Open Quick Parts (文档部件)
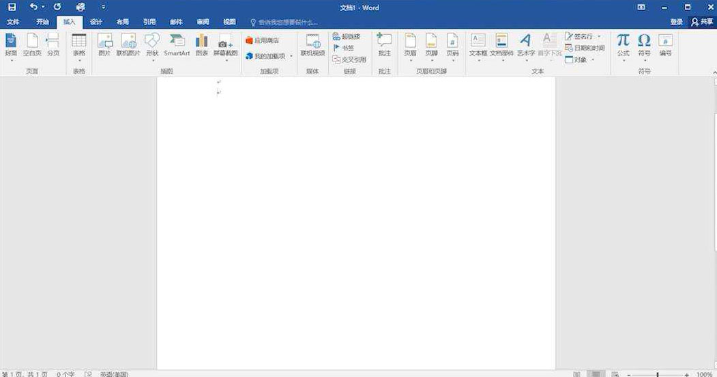This screenshot has height=377, width=717. click(501, 46)
